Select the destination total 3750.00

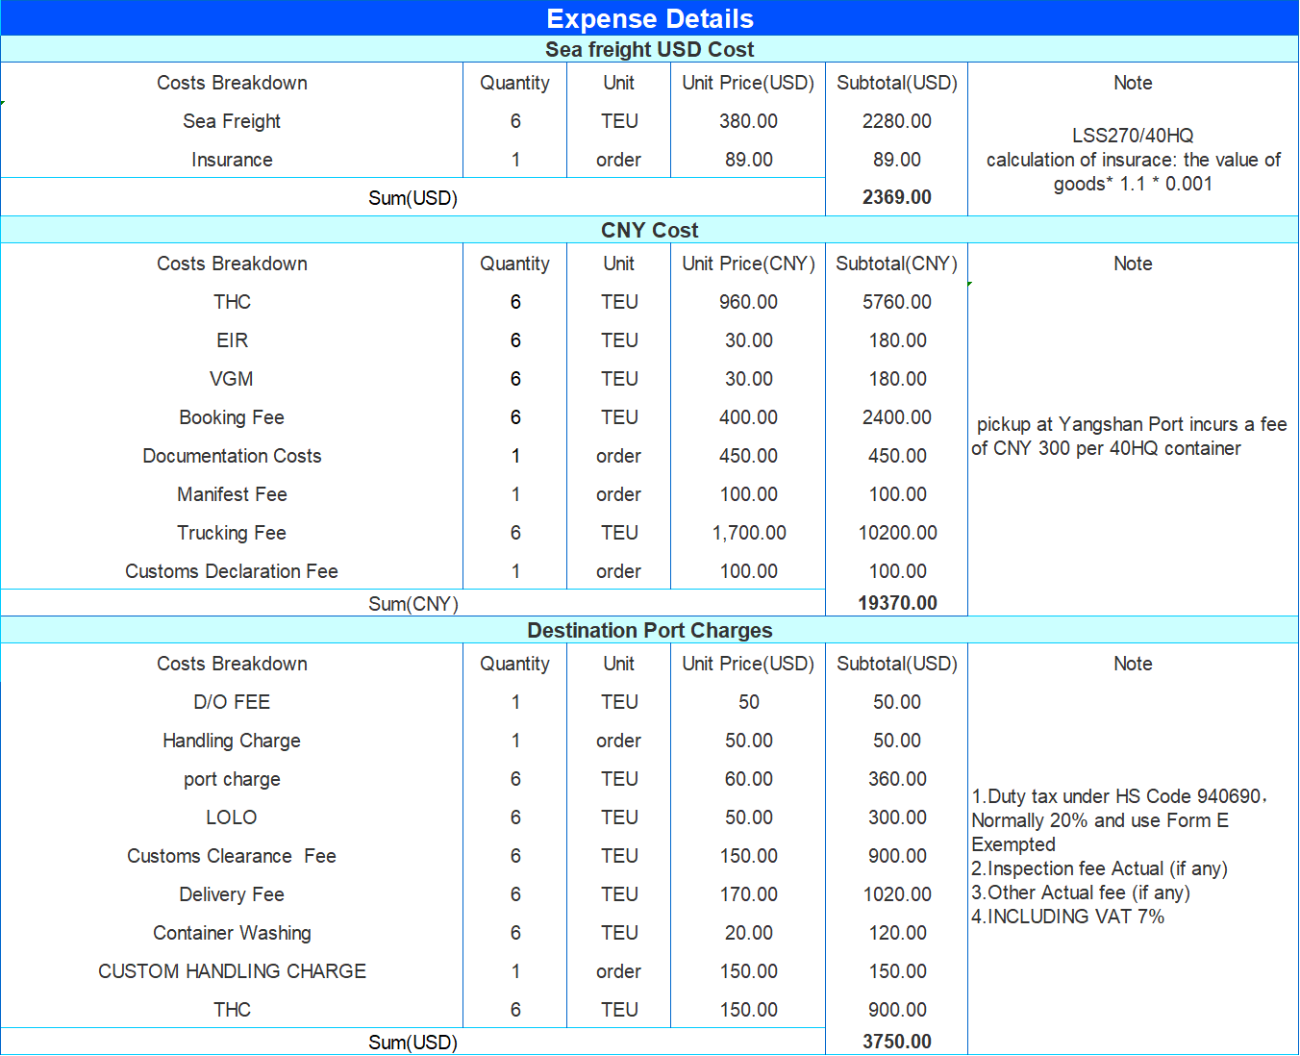pyautogui.click(x=896, y=1042)
